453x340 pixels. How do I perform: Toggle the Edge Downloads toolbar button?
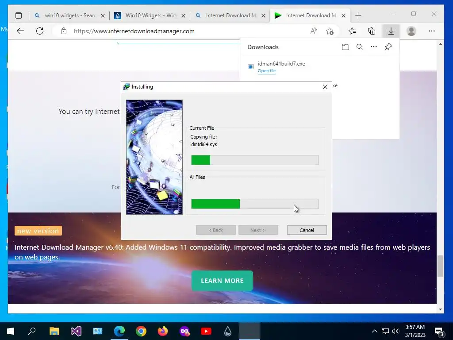(391, 31)
